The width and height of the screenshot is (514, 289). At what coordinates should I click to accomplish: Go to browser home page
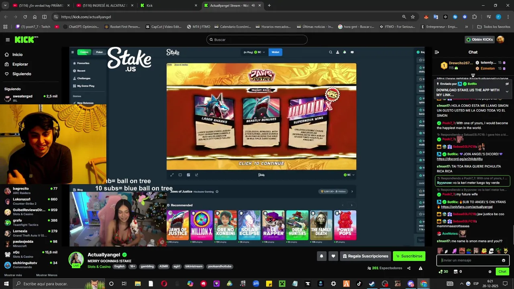pos(35,17)
